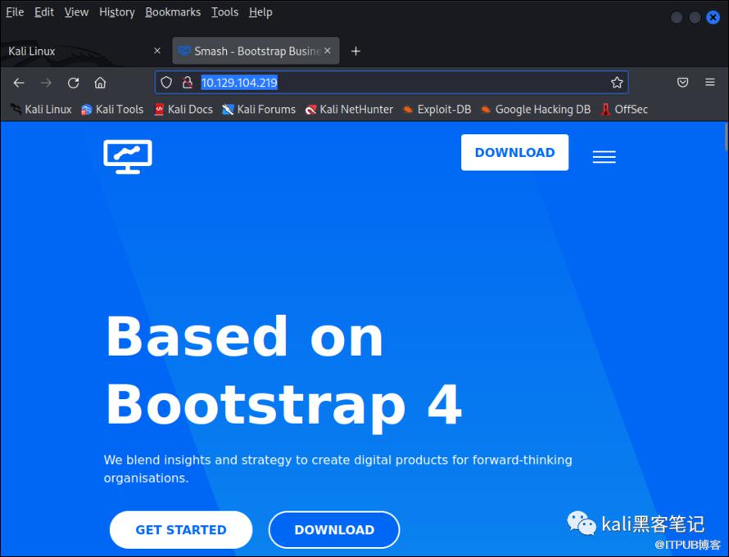The width and height of the screenshot is (729, 557).
Task: Click the browser back arrow button
Action: pyautogui.click(x=19, y=83)
